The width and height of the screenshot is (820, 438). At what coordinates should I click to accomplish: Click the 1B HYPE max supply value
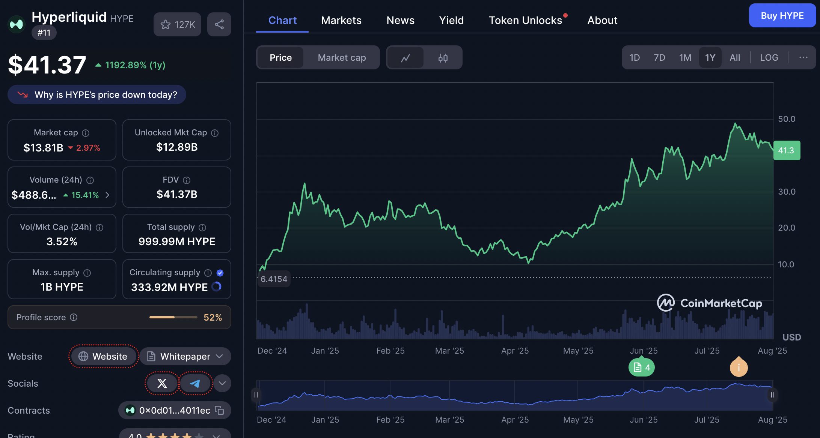pos(62,287)
